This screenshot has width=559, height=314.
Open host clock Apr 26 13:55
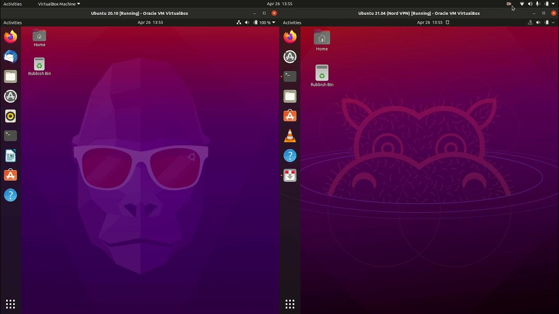pyautogui.click(x=279, y=3)
